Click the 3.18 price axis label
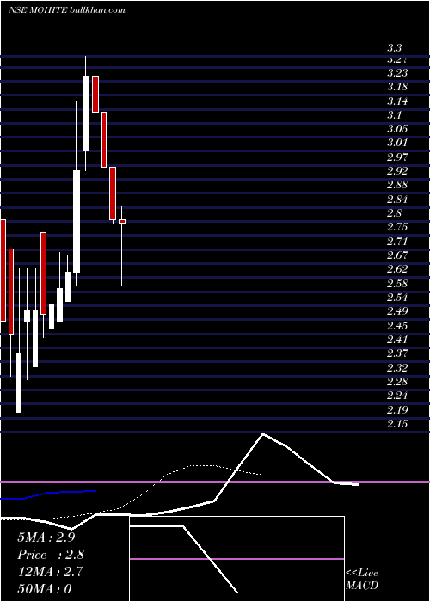430x602 pixels. point(397,87)
